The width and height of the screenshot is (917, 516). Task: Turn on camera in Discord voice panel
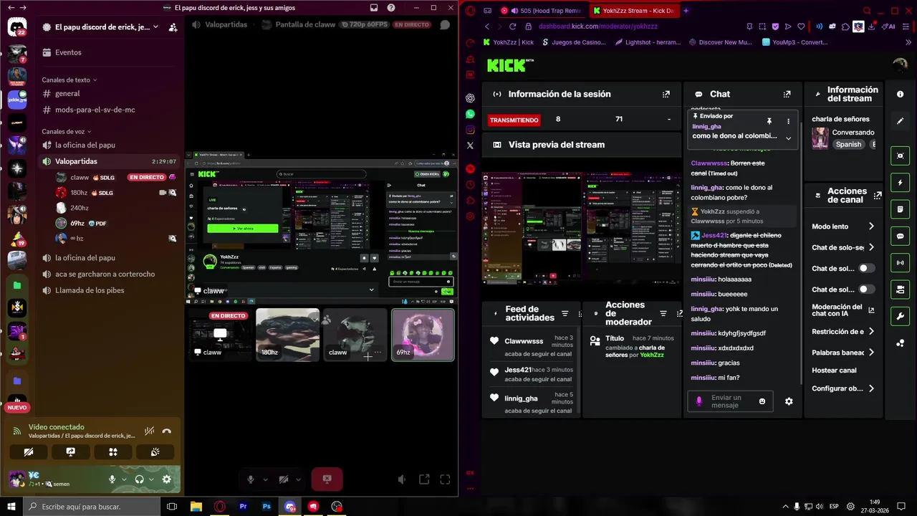tap(29, 452)
